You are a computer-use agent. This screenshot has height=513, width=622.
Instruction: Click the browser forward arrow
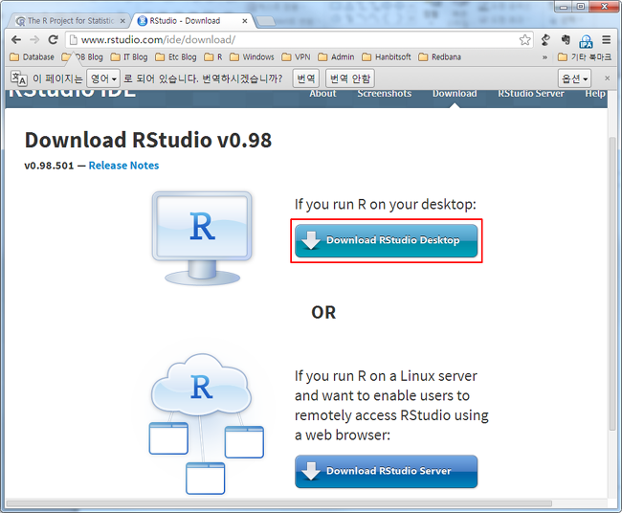pyautogui.click(x=34, y=39)
